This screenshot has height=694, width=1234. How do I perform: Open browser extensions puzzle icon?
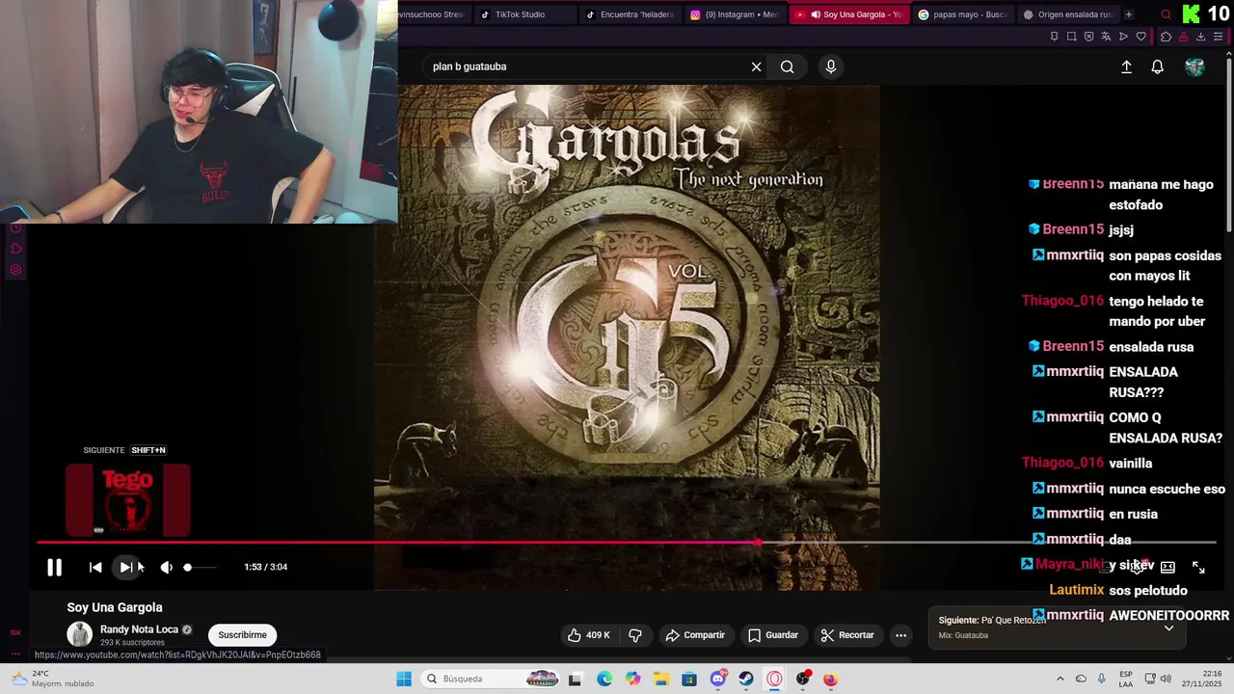[1166, 37]
